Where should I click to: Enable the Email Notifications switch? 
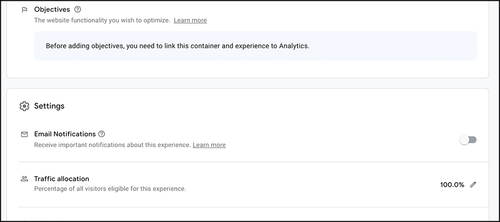click(468, 140)
